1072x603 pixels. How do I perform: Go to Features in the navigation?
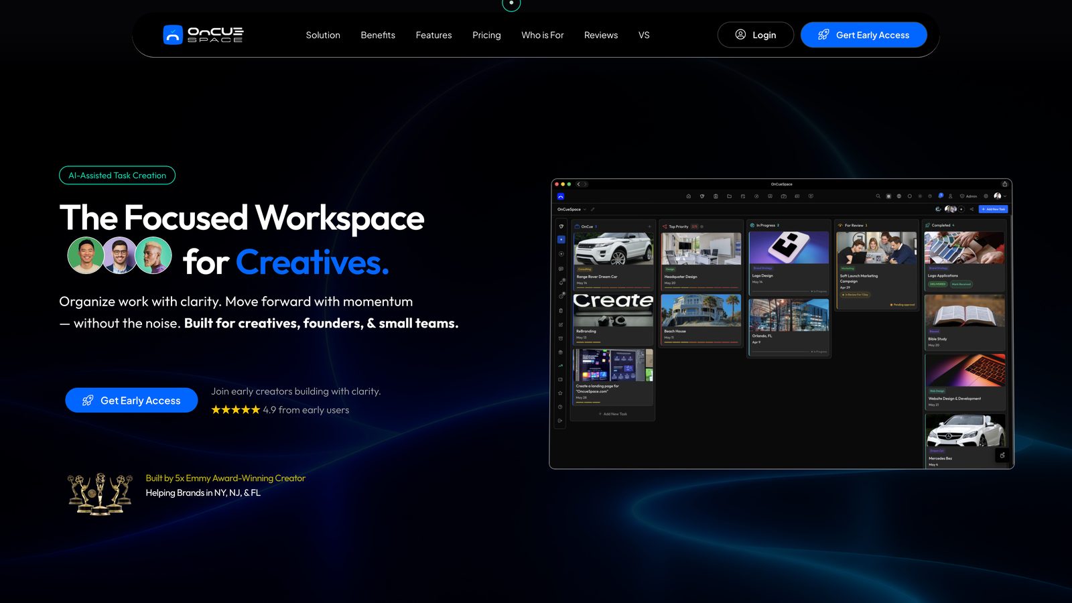click(x=433, y=35)
